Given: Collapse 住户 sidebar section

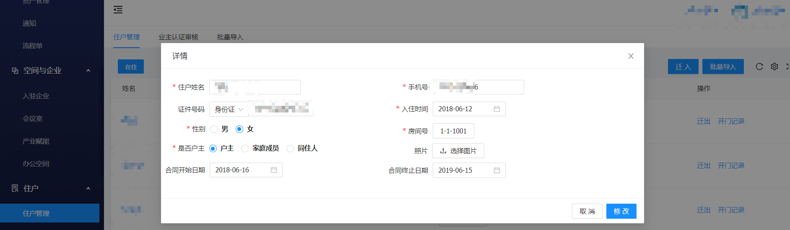Looking at the screenshot, I should tap(88, 189).
